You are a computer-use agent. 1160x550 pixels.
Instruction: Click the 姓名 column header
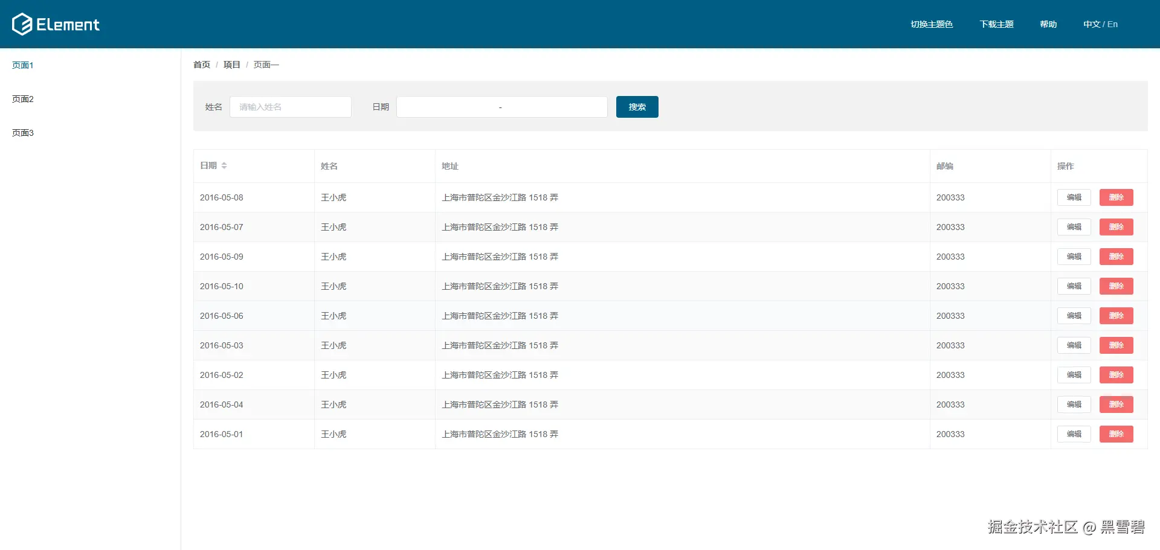coord(329,166)
